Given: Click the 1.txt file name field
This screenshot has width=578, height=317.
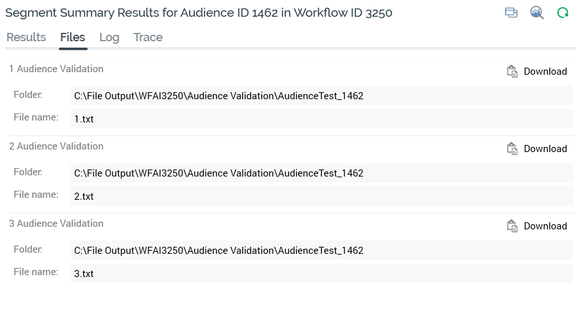Looking at the screenshot, I should (x=321, y=119).
